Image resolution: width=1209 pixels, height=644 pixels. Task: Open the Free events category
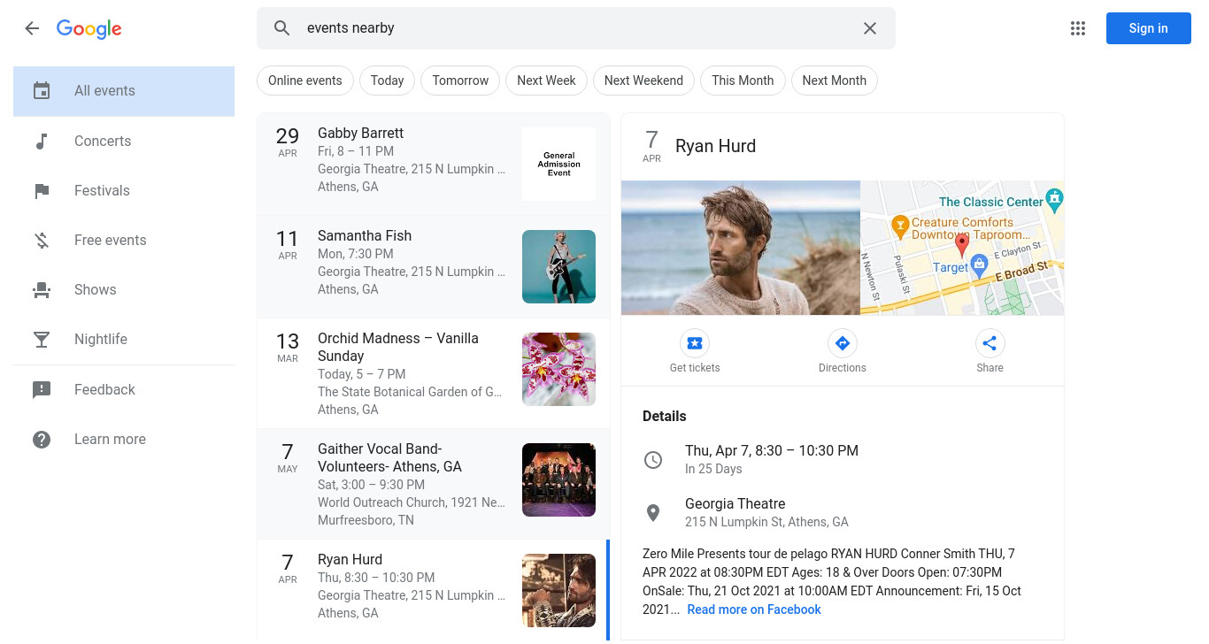pyautogui.click(x=124, y=240)
